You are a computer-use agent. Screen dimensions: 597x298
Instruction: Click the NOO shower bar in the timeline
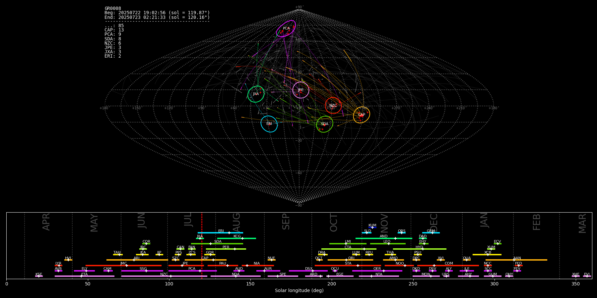399,266
